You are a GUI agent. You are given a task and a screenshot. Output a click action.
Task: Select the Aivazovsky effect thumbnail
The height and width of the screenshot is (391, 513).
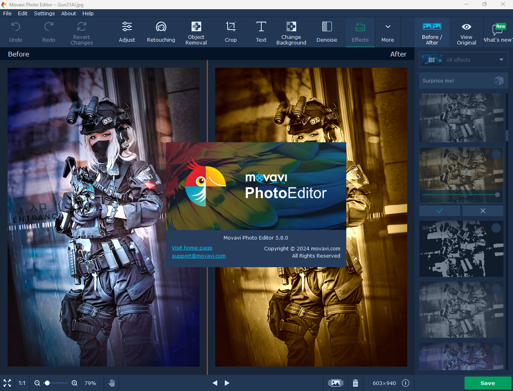click(x=461, y=356)
